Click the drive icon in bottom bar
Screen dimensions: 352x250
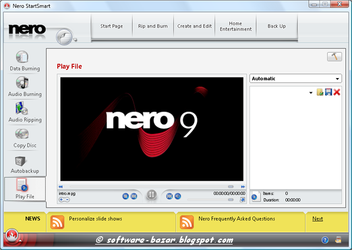(x=338, y=240)
